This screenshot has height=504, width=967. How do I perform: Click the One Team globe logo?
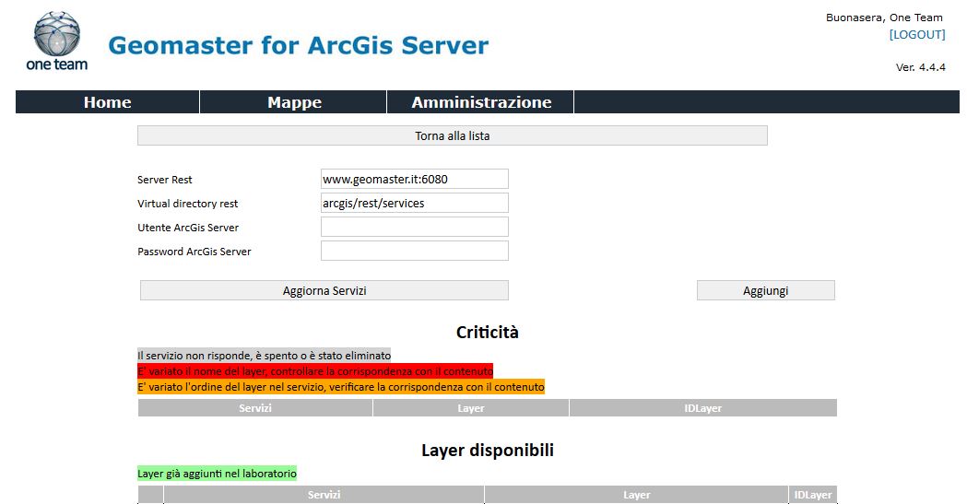click(57, 41)
